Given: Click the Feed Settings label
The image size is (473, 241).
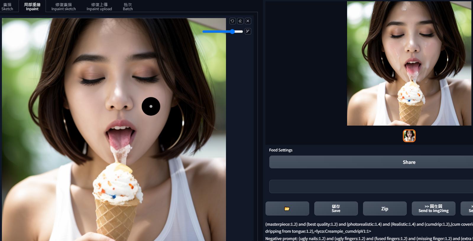Looking at the screenshot, I should pyautogui.click(x=281, y=150).
